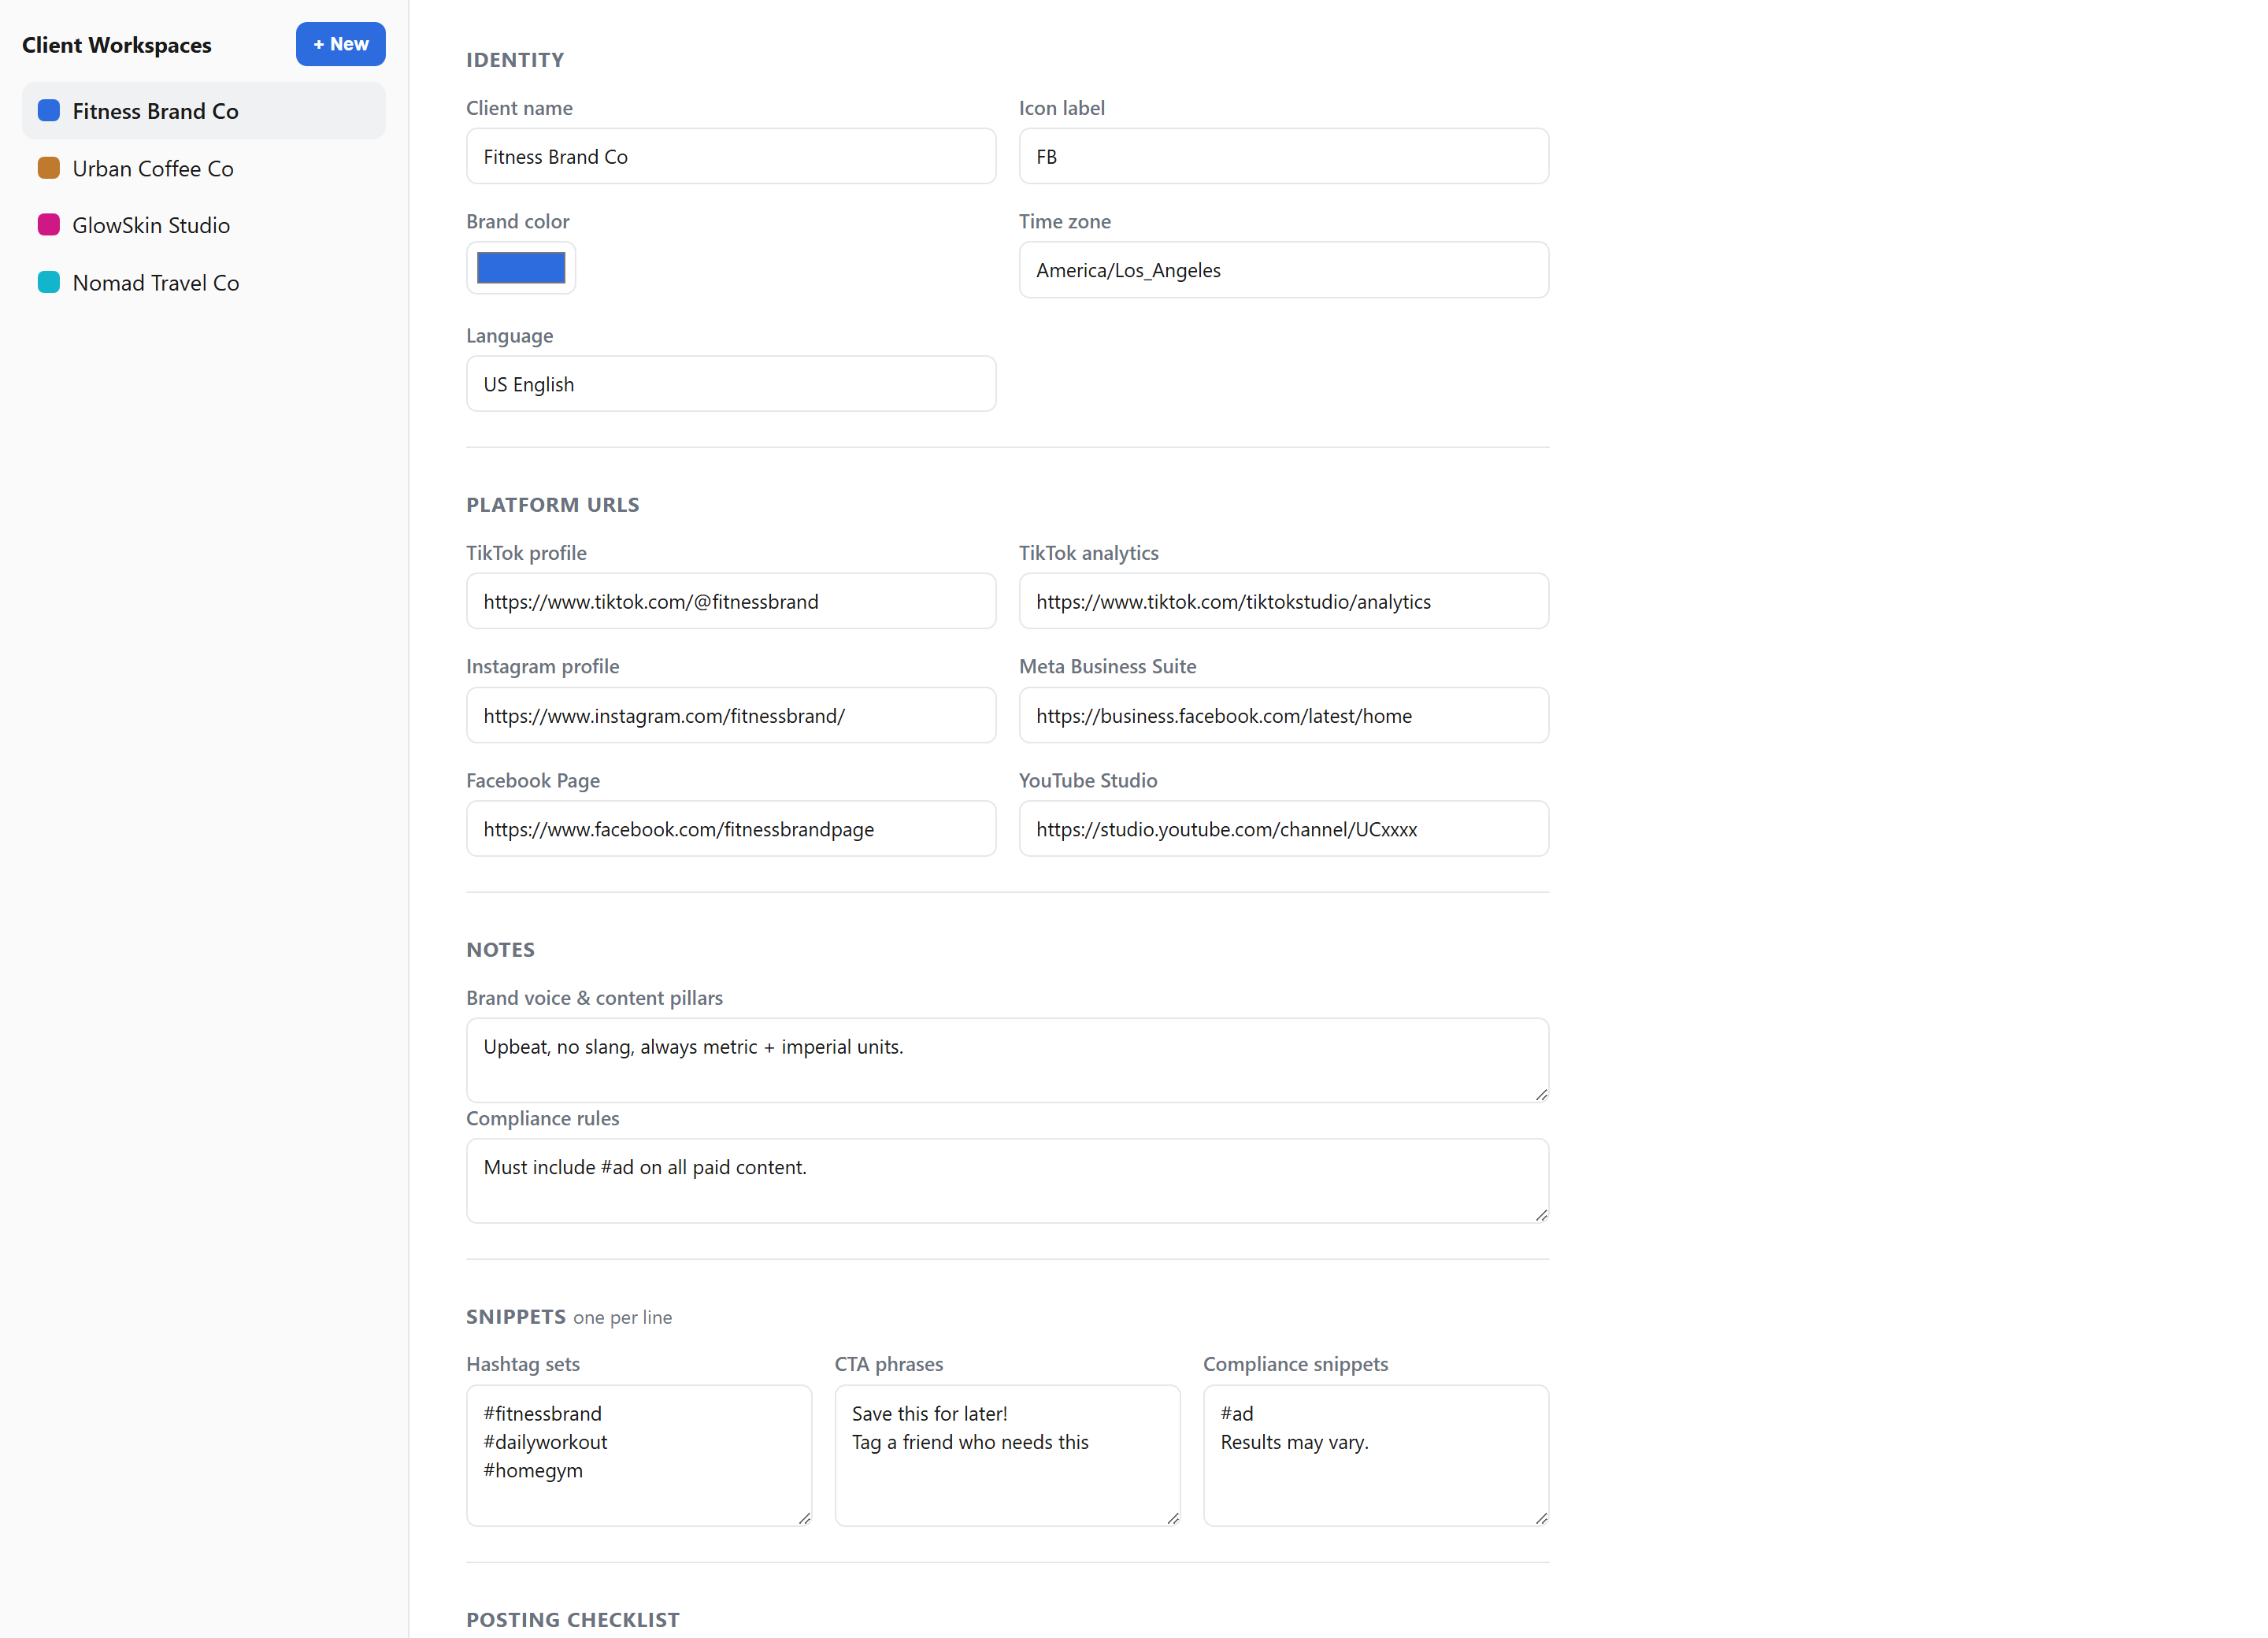Click the teal Nomad Travel Co color icon
The image size is (2268, 1638).
click(49, 282)
